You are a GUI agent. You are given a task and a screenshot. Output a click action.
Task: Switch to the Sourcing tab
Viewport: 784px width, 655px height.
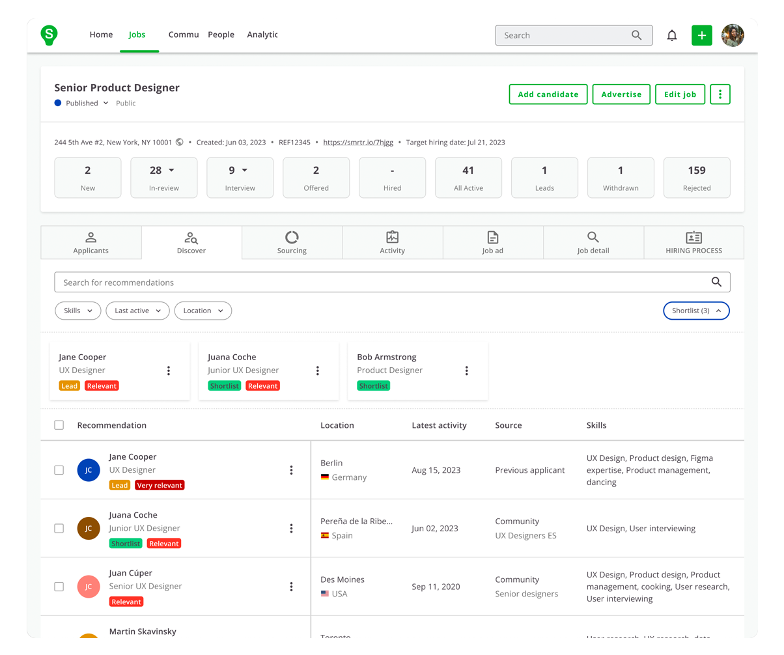click(x=292, y=242)
